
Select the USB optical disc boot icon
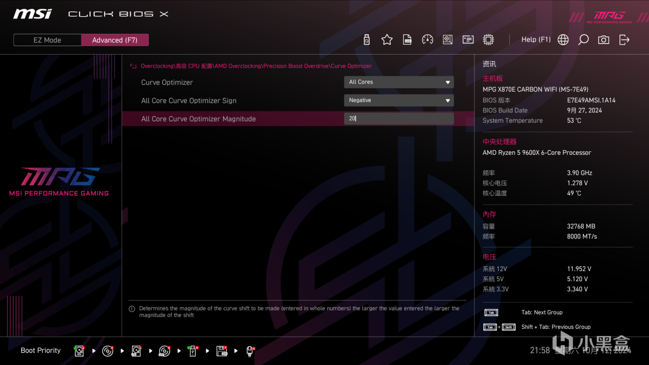click(x=165, y=351)
